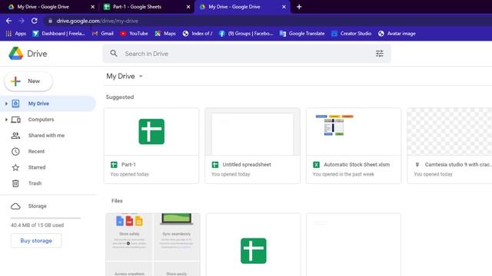
Task: Click the Files section heading
Action: coord(117,201)
